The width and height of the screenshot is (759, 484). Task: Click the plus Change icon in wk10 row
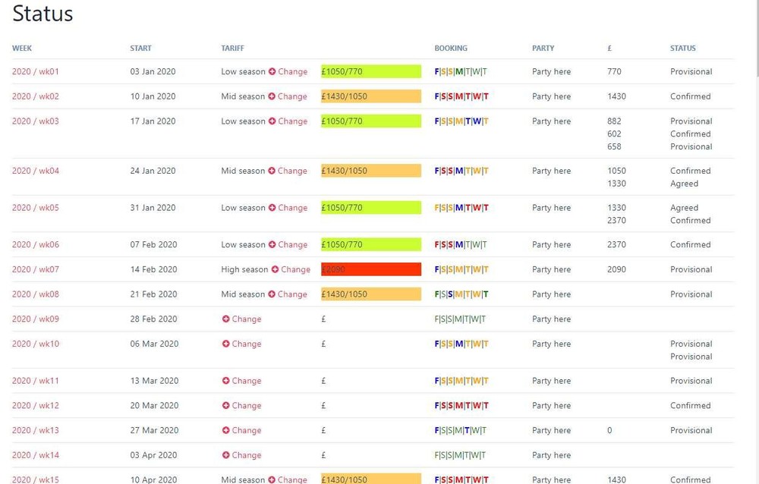[x=225, y=344]
